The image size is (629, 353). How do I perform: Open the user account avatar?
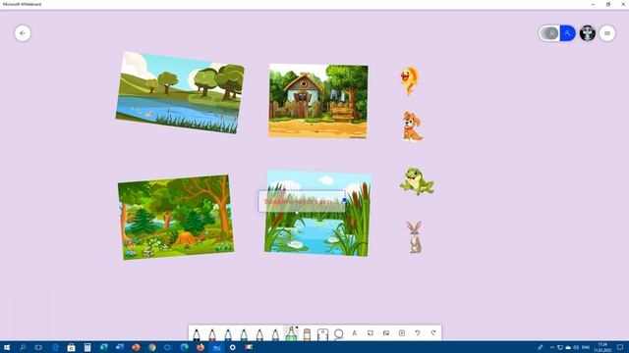coord(588,33)
